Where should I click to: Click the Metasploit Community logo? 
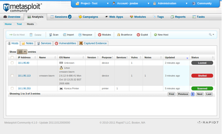coord(22,7)
